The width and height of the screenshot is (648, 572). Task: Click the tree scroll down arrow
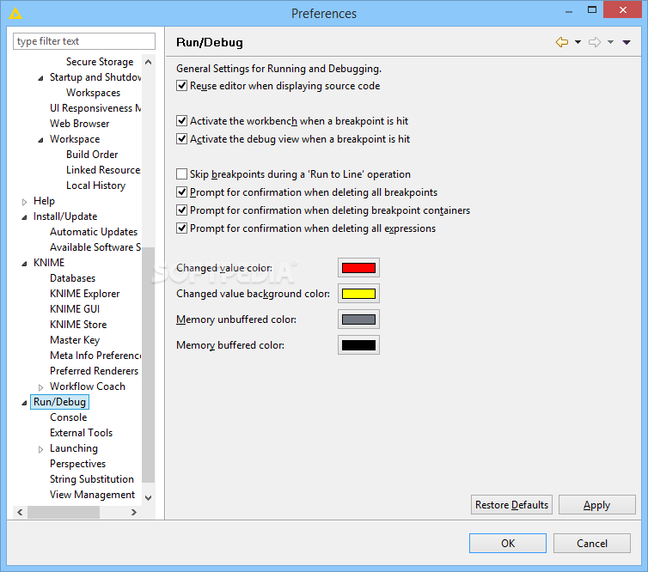coord(149,497)
